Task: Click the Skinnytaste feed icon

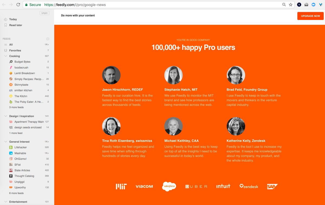Action: pos(11,85)
